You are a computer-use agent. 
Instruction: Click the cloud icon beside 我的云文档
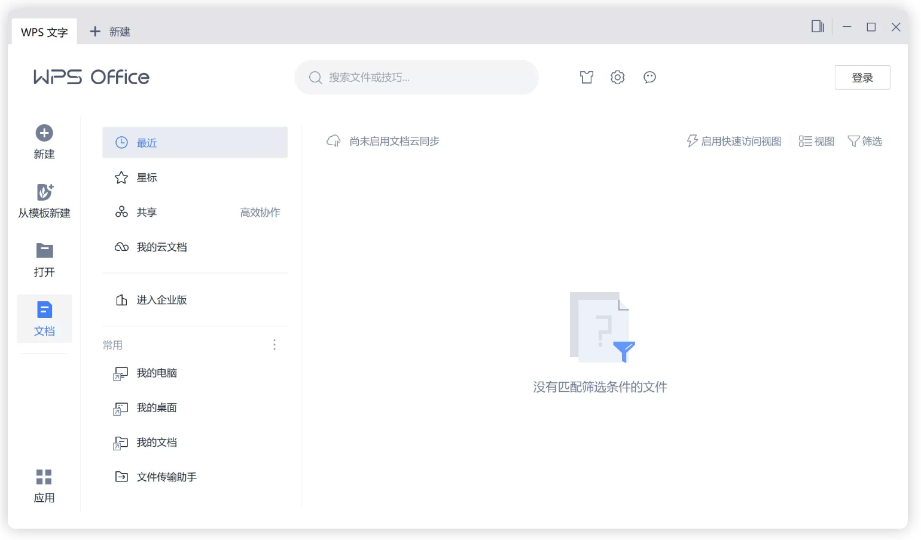point(121,247)
